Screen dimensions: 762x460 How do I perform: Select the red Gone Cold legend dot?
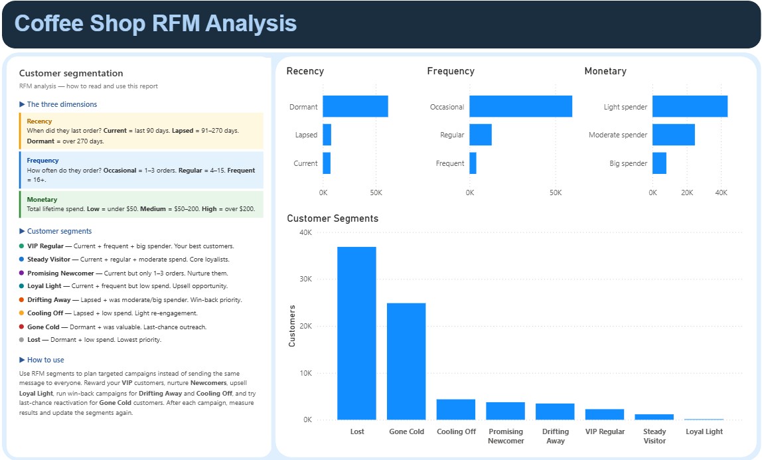coord(21,326)
